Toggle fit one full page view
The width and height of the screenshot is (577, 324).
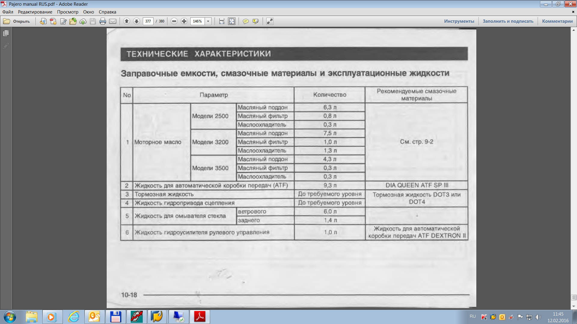pyautogui.click(x=232, y=21)
